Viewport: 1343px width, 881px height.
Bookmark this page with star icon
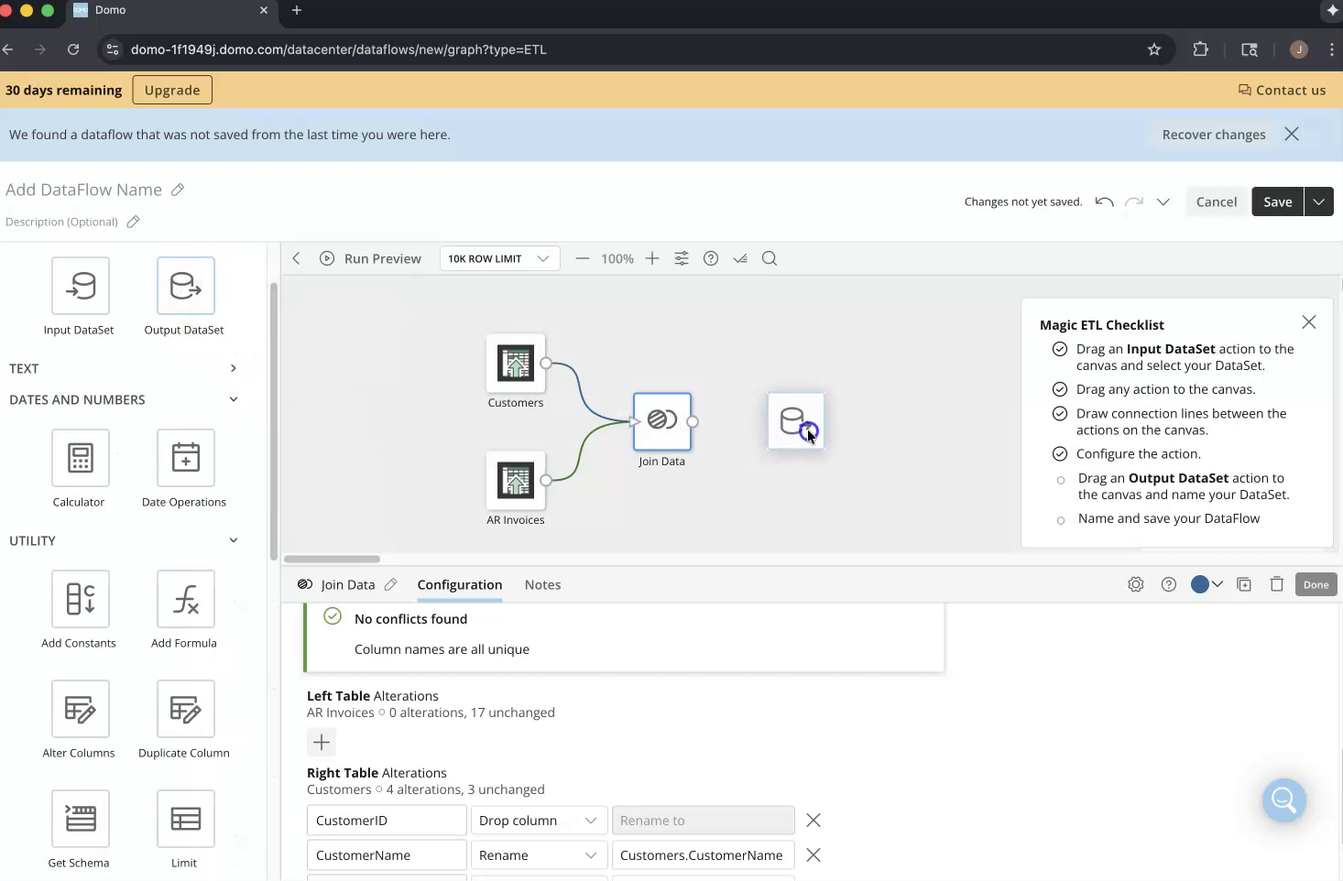[x=1154, y=49]
